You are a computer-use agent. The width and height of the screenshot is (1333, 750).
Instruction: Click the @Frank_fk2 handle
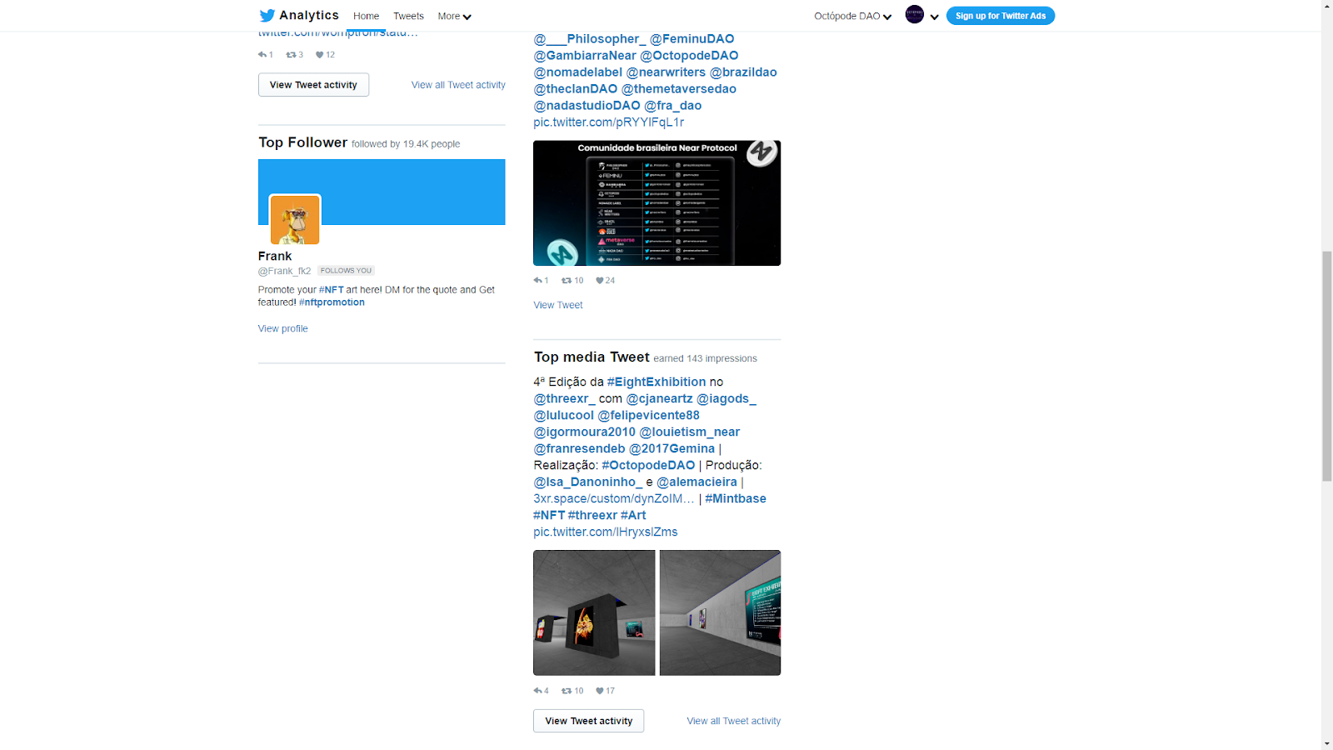(x=284, y=271)
